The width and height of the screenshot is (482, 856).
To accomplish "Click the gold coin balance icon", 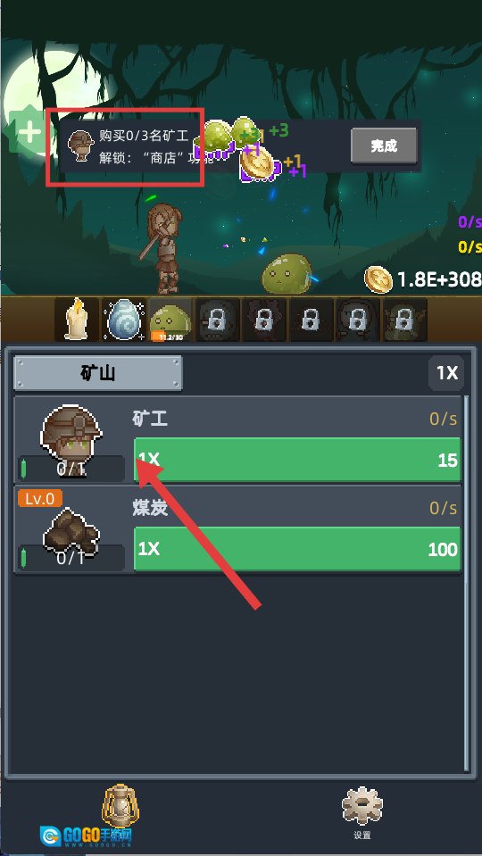I will (378, 280).
